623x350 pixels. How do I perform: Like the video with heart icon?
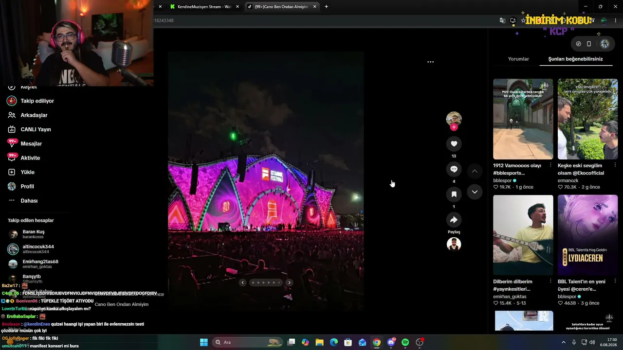[454, 143]
